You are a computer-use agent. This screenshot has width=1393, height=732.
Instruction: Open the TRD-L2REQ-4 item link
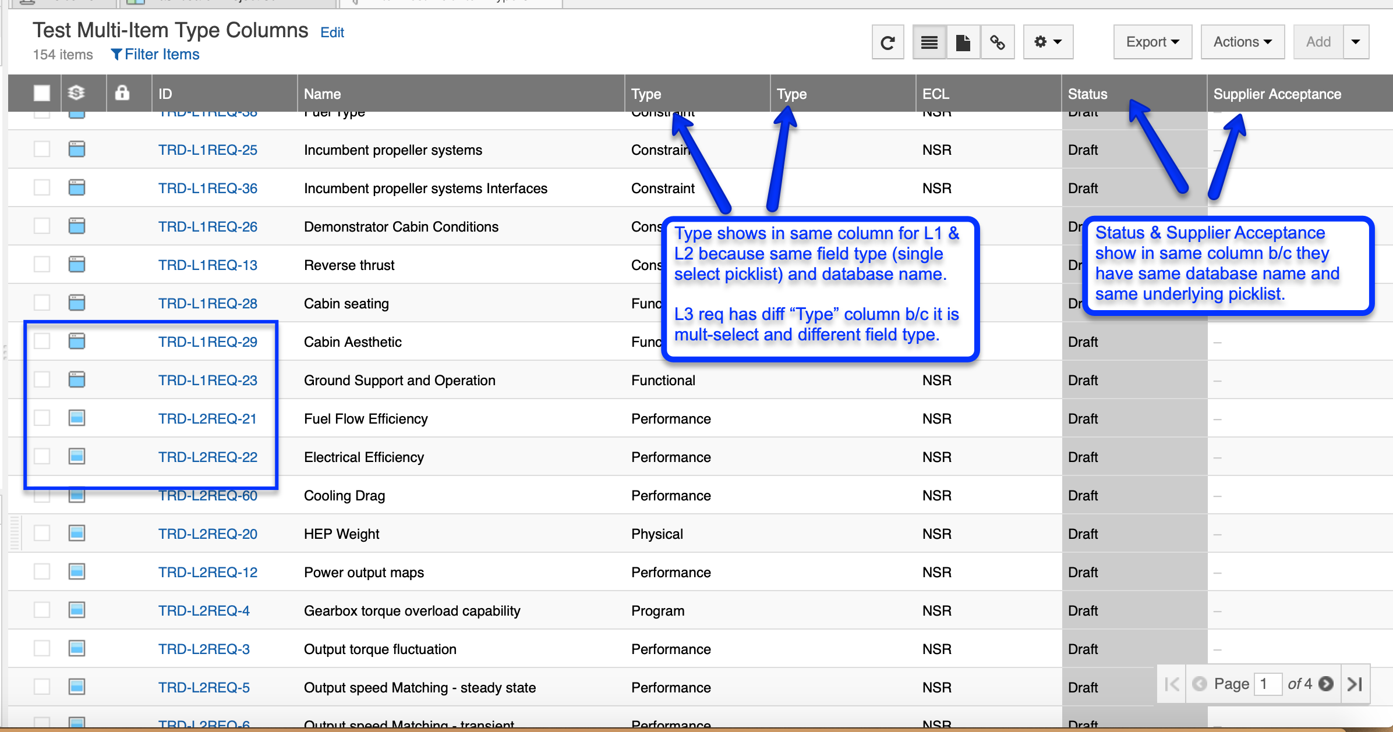204,610
